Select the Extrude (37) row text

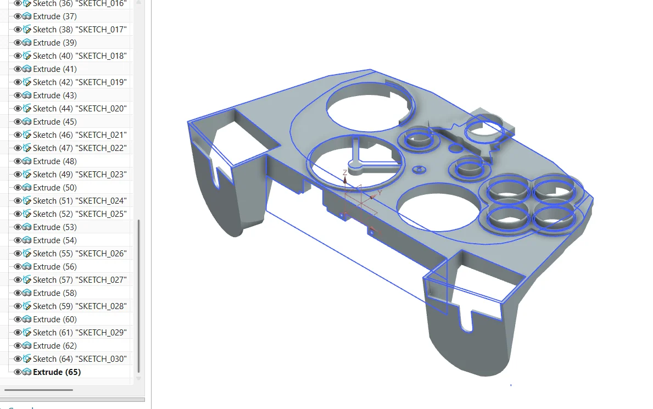55,16
